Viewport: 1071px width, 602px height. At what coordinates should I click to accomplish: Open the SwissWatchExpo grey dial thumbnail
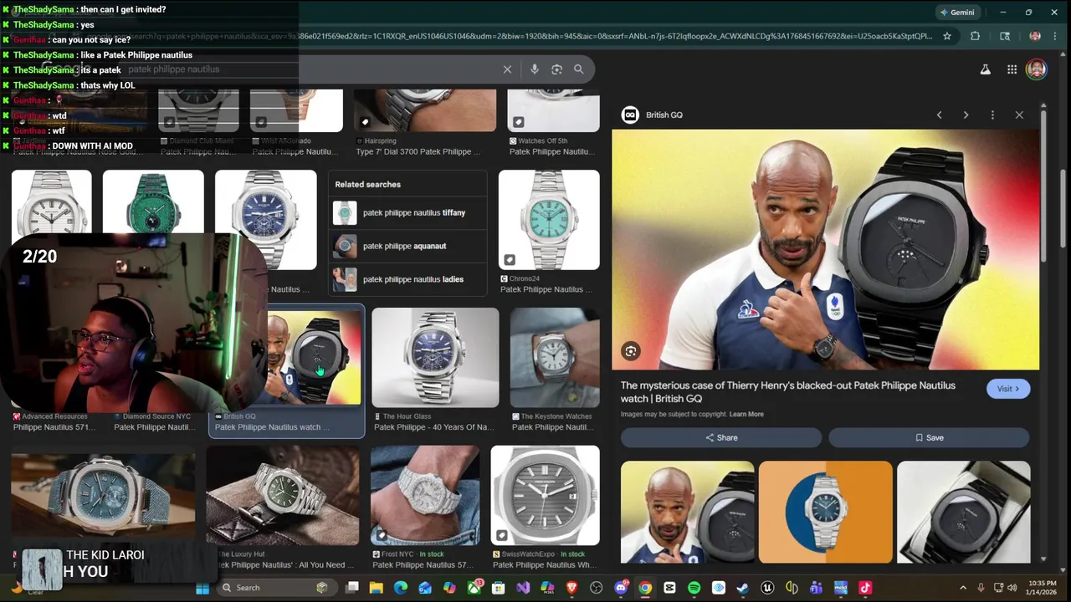click(545, 495)
